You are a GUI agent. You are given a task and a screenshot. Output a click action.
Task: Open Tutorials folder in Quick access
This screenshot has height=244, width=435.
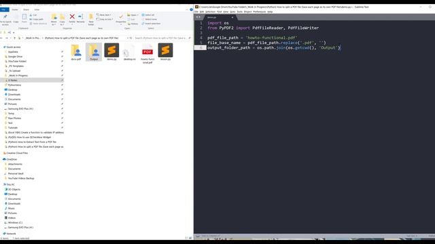tap(12, 128)
